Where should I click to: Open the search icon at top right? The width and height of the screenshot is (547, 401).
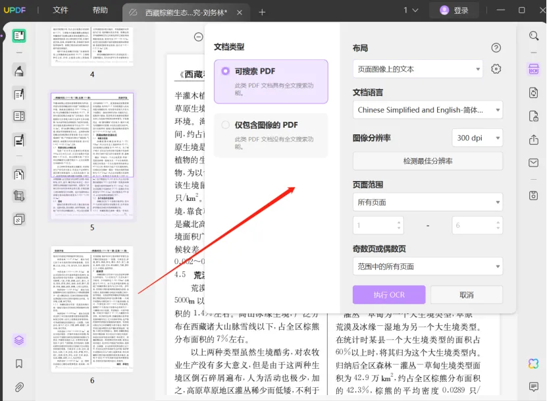533,36
